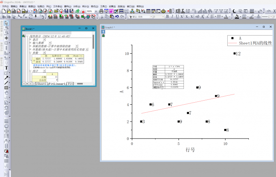This screenshot has width=276, height=177.
Task: Select the rectangle drawing tool
Action: tap(6, 88)
